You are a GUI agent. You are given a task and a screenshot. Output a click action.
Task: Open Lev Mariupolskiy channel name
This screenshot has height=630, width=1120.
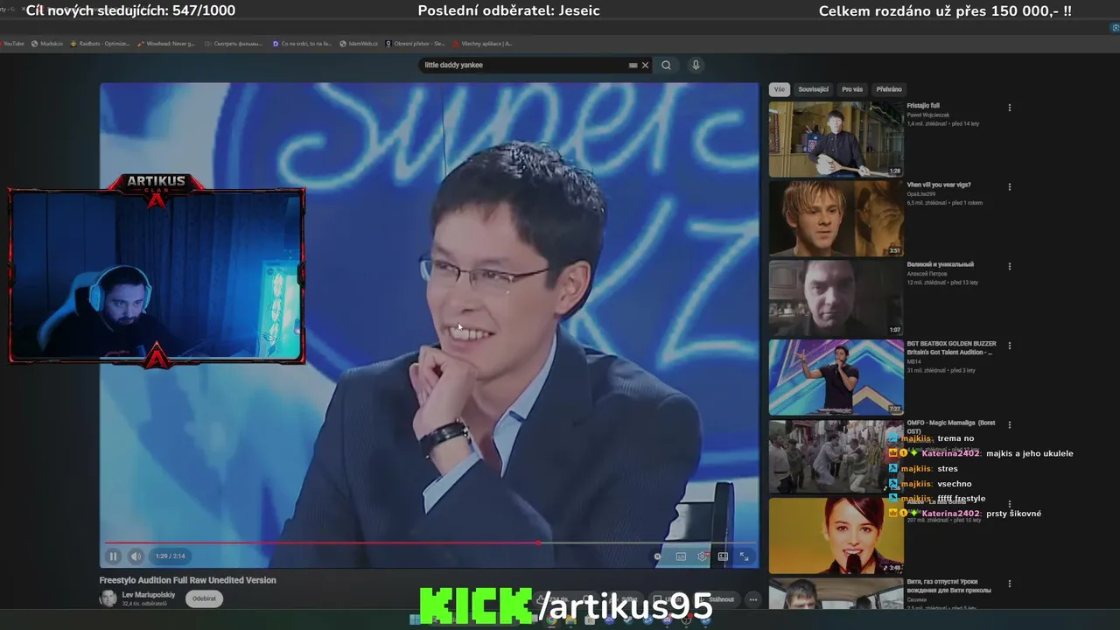click(149, 595)
